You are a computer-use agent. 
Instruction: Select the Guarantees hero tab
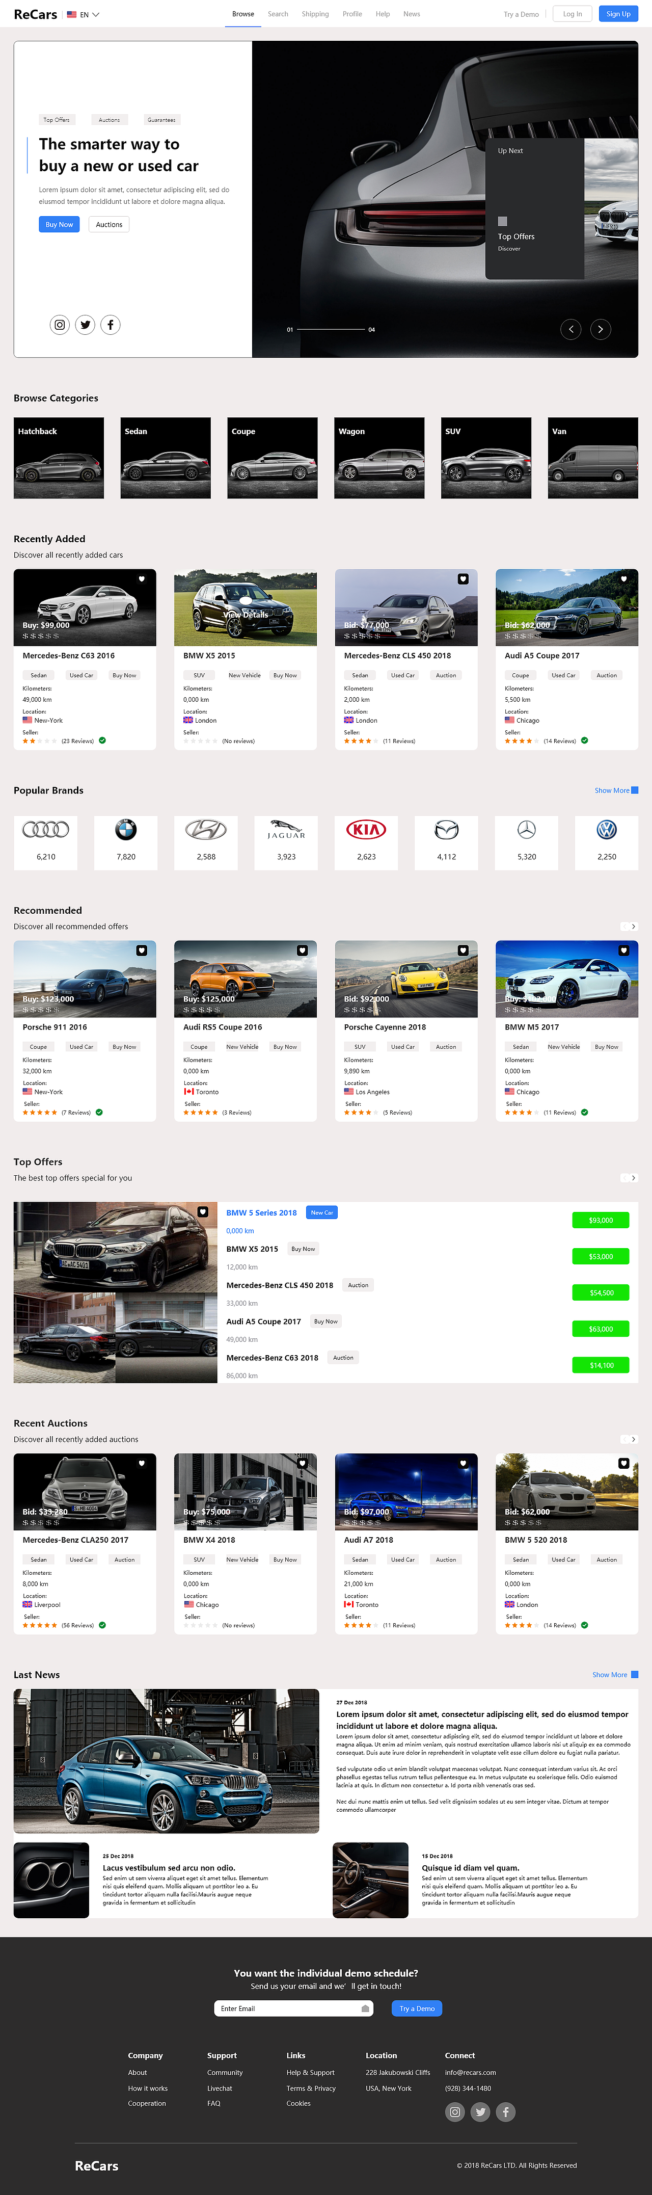click(x=161, y=120)
